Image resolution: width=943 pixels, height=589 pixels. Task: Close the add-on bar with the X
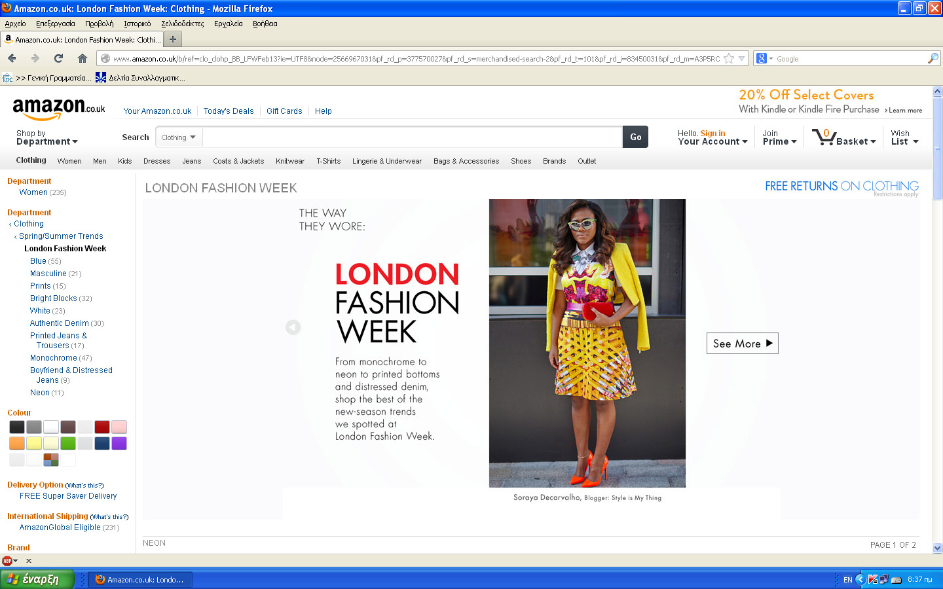point(29,561)
